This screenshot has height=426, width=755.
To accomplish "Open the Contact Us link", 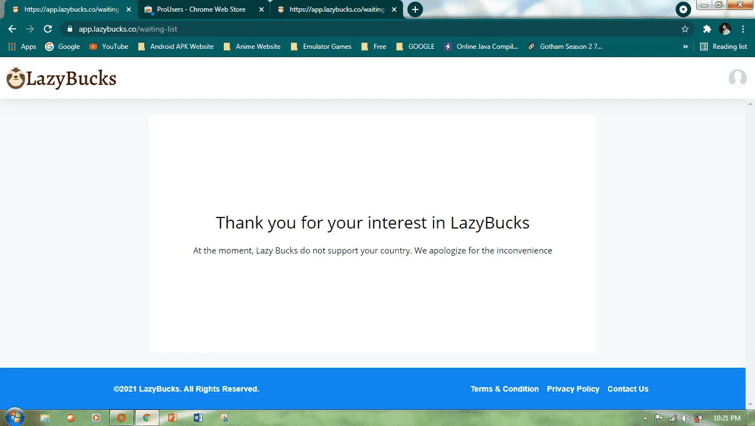I will [x=628, y=389].
